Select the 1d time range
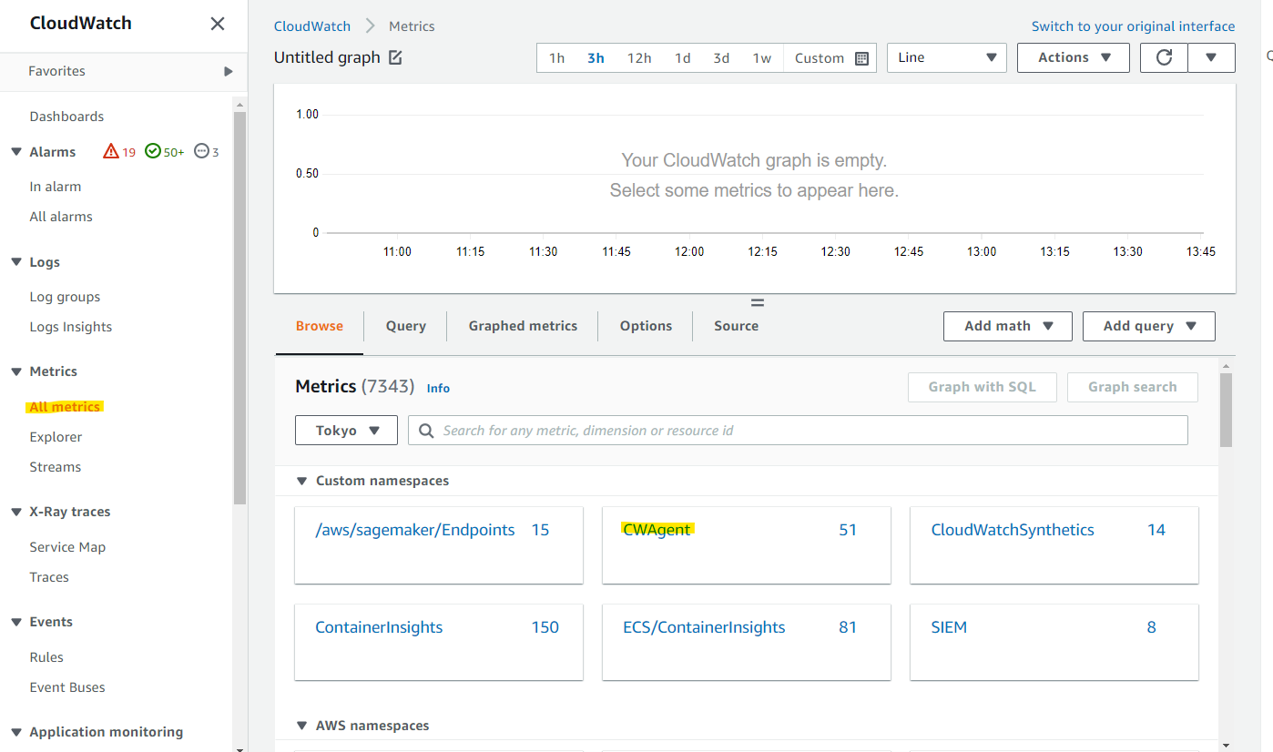The width and height of the screenshot is (1273, 752). [x=682, y=58]
